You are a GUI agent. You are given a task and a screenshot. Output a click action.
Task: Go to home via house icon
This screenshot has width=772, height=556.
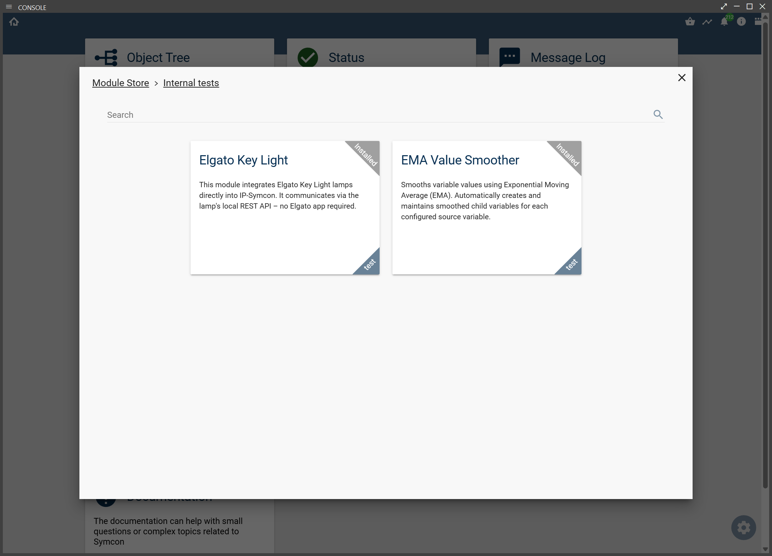point(14,22)
